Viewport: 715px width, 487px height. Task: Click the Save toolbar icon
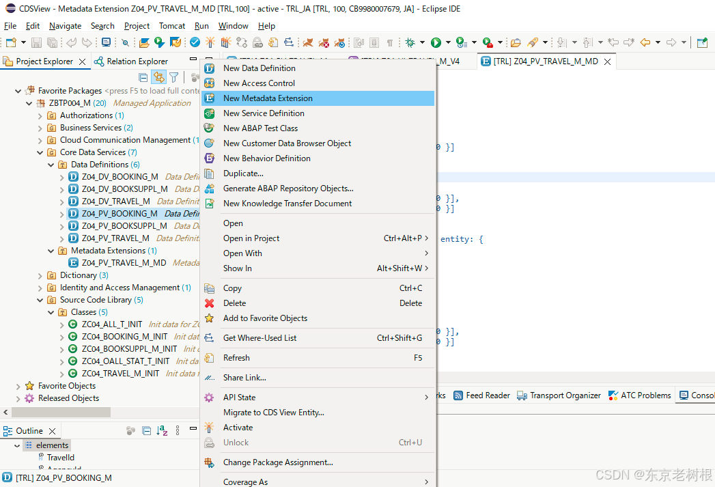coord(36,43)
